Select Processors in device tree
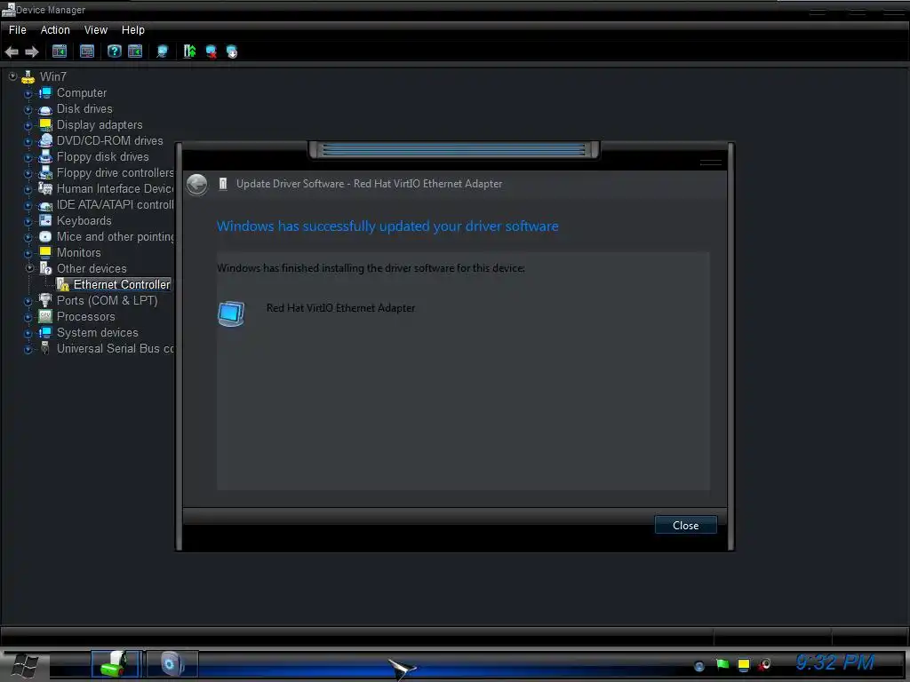 (86, 317)
